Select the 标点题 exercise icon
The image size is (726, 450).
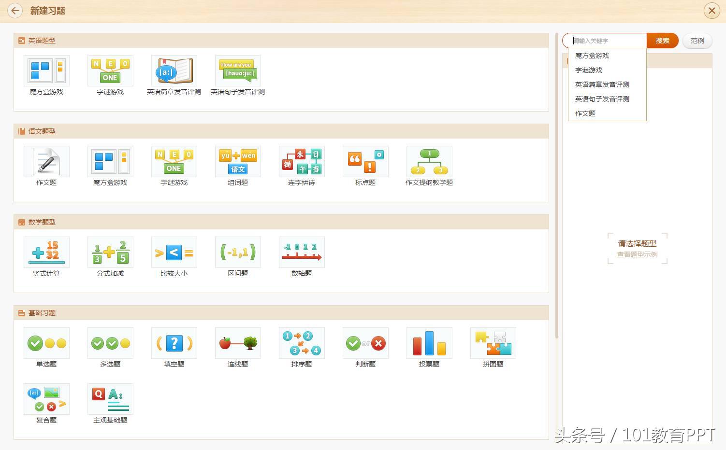[365, 161]
